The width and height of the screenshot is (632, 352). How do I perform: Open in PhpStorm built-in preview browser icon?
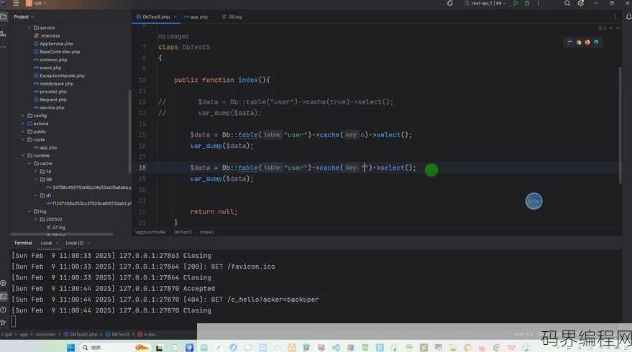pyautogui.click(x=570, y=42)
